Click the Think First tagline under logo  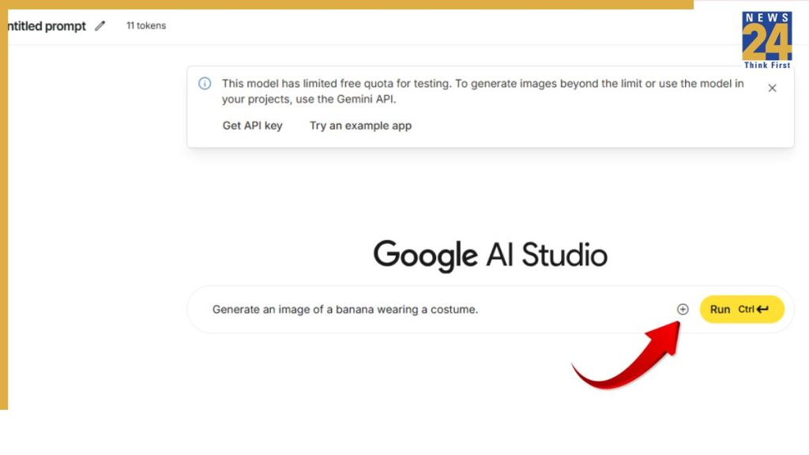pos(766,66)
